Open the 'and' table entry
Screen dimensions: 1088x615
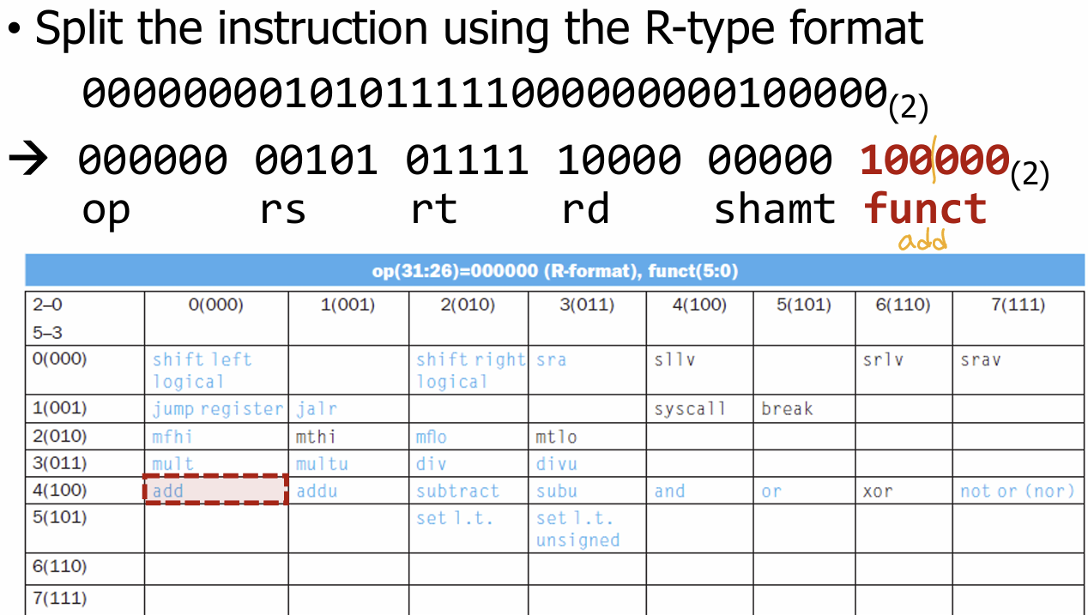coord(669,491)
